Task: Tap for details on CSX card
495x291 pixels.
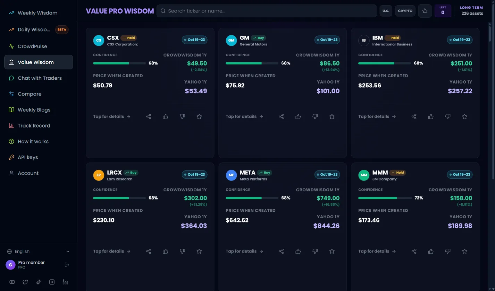Action: click(112, 117)
